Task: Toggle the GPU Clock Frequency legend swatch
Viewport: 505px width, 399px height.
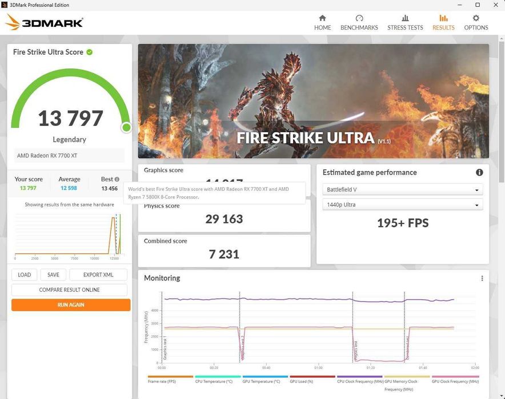Action: 455,377
